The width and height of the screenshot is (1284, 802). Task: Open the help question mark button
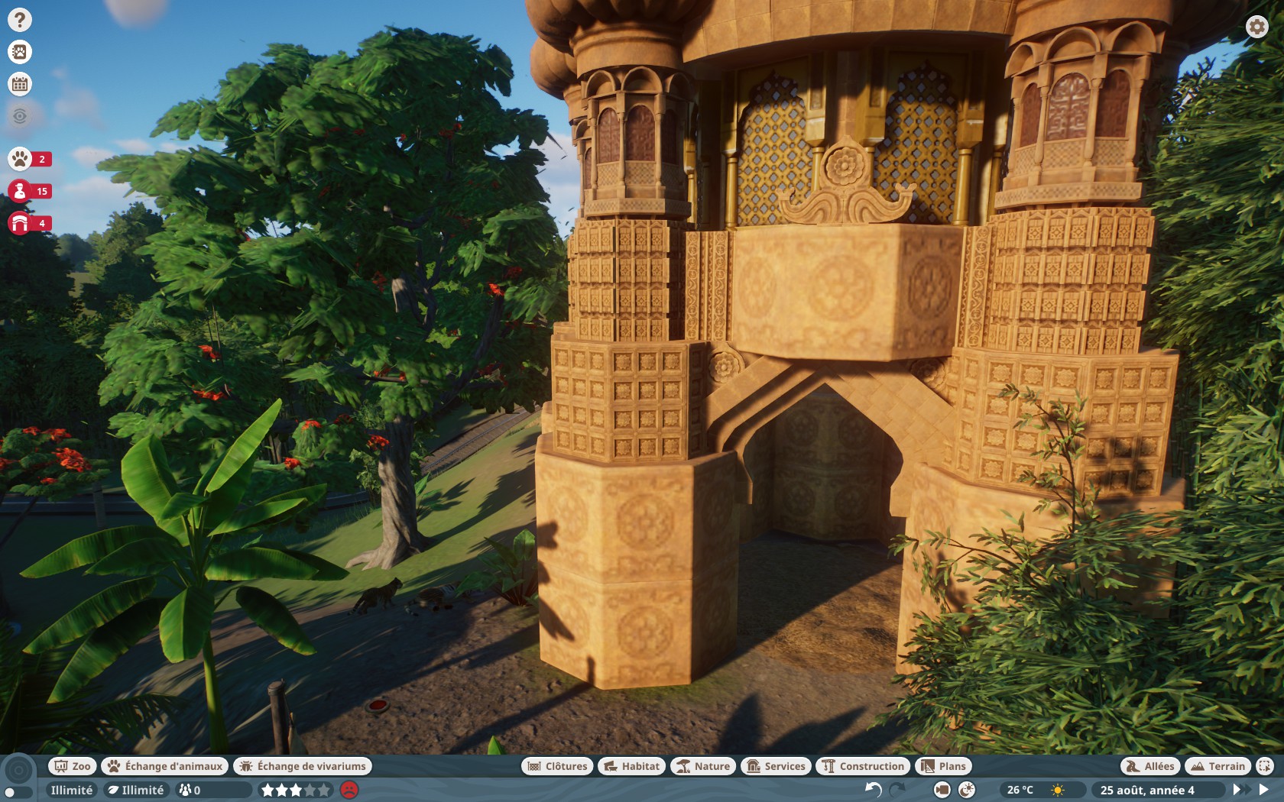click(x=20, y=20)
